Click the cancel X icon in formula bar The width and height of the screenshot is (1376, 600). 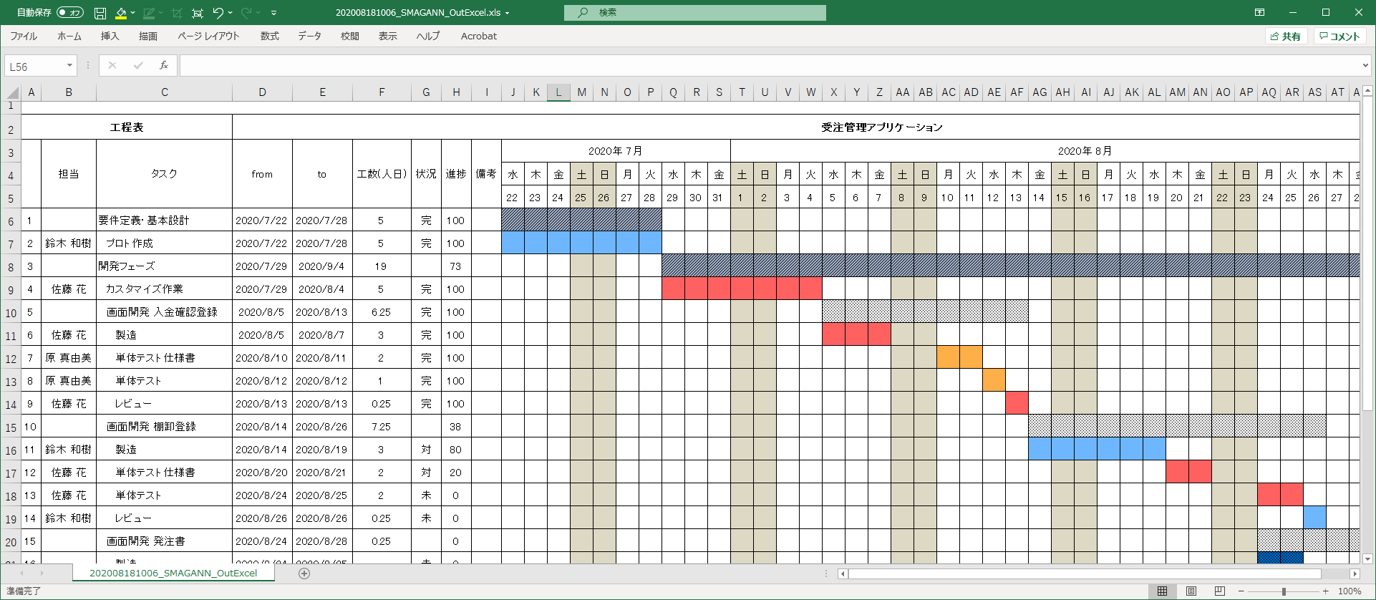(x=112, y=66)
